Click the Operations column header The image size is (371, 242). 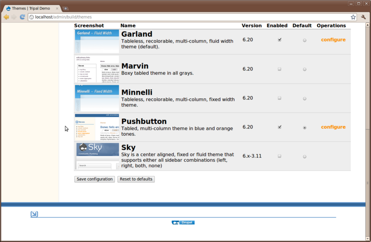pyautogui.click(x=331, y=25)
